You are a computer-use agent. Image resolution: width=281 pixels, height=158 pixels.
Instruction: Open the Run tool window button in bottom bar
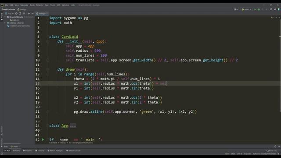click(x=7, y=151)
